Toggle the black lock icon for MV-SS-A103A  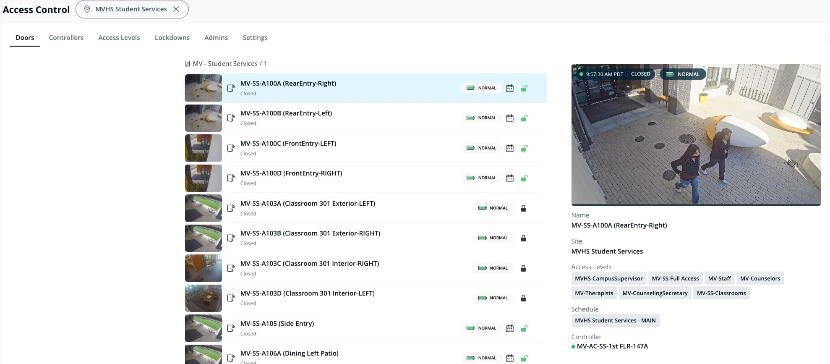[523, 208]
